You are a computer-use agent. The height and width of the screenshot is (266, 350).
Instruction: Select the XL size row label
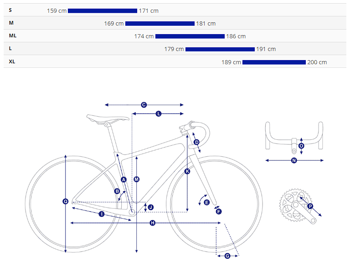click(x=12, y=61)
